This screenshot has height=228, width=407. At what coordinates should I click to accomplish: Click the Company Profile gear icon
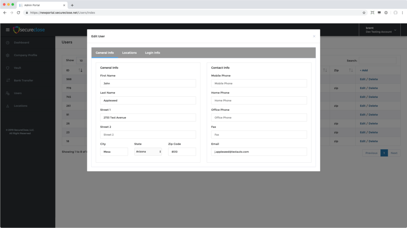coord(8,55)
